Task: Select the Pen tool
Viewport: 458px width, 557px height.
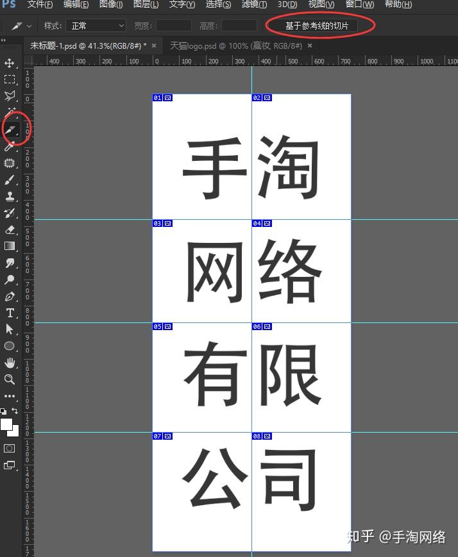Action: [10, 296]
